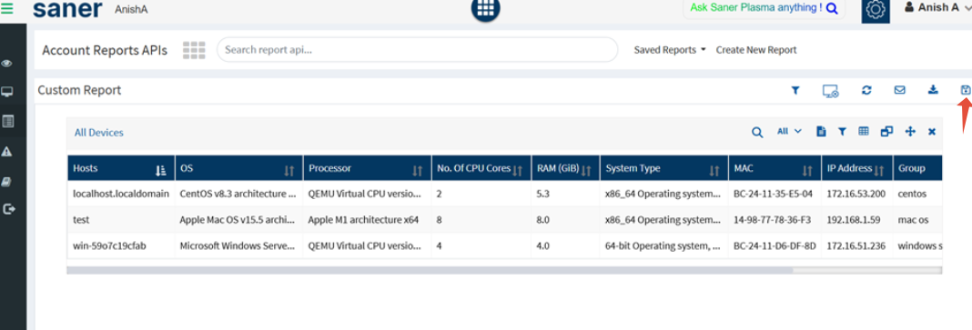Viewport: 972px width, 330px height.
Task: Open the Custom Report filter funnel
Action: point(795,90)
